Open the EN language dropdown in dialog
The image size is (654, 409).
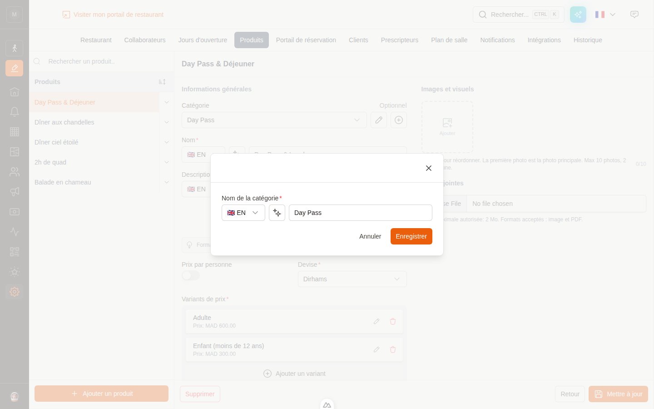(243, 213)
